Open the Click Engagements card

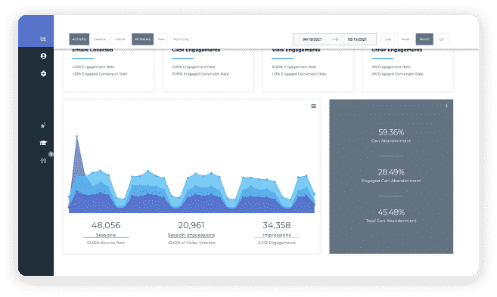click(208, 70)
